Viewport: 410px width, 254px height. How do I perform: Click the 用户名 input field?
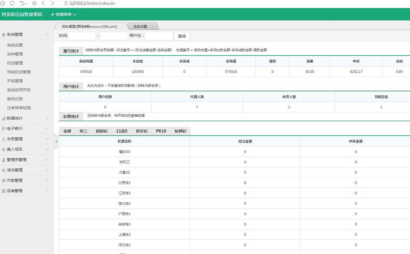(x=159, y=36)
